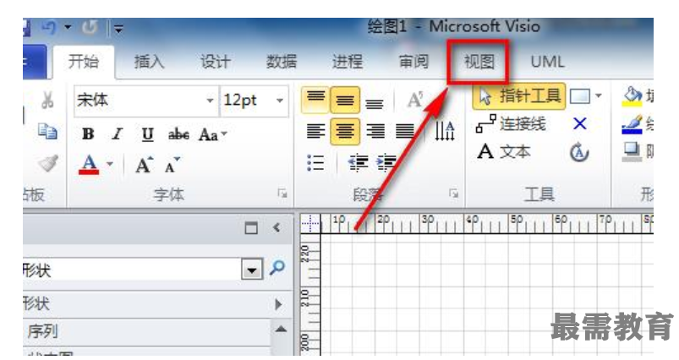
Task: Select the 指针工具 pointer tool
Action: (x=519, y=96)
